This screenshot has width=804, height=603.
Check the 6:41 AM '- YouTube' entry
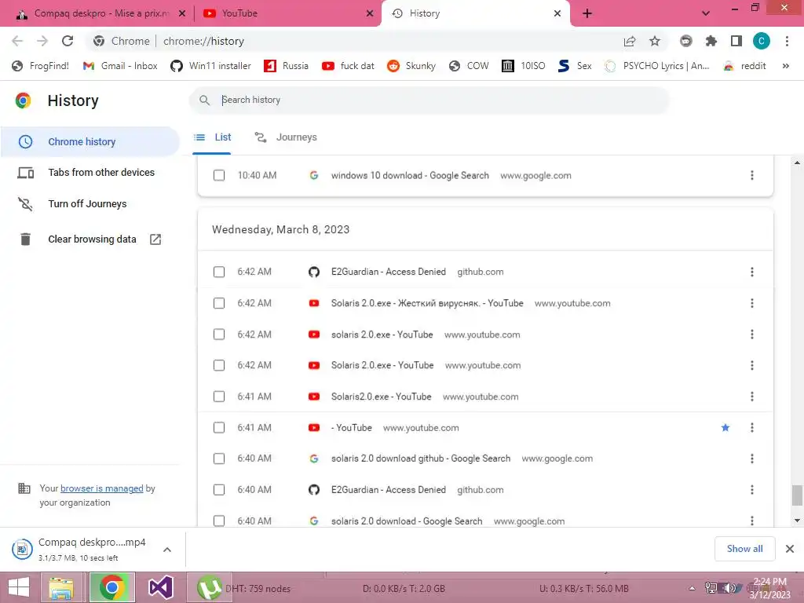coord(219,428)
